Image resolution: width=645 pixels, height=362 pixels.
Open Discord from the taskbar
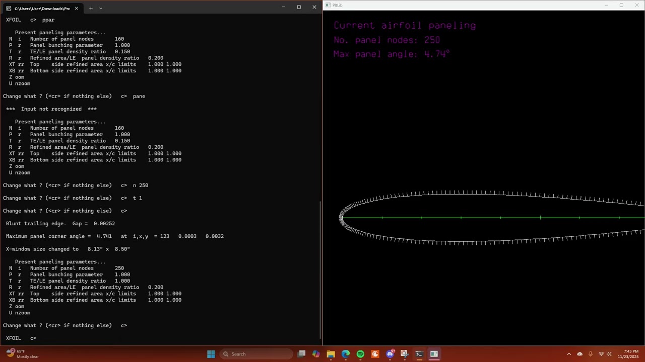[x=390, y=354]
